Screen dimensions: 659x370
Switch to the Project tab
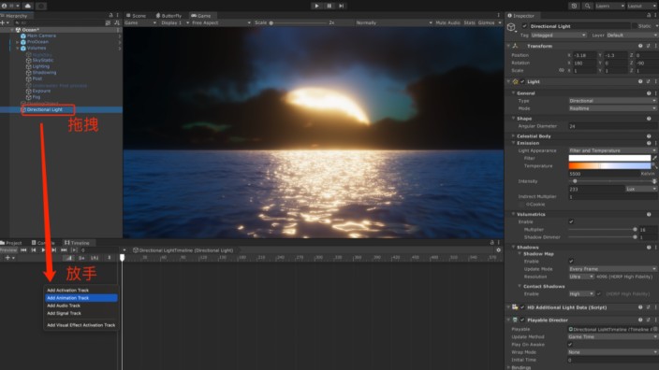pos(11,243)
